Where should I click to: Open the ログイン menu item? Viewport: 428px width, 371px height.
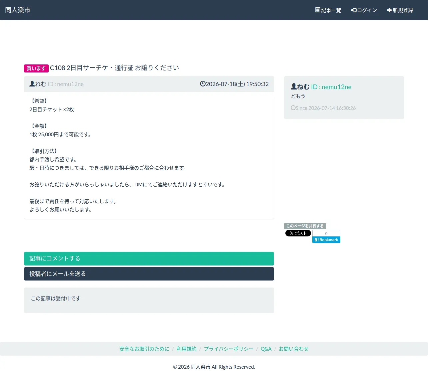(364, 10)
